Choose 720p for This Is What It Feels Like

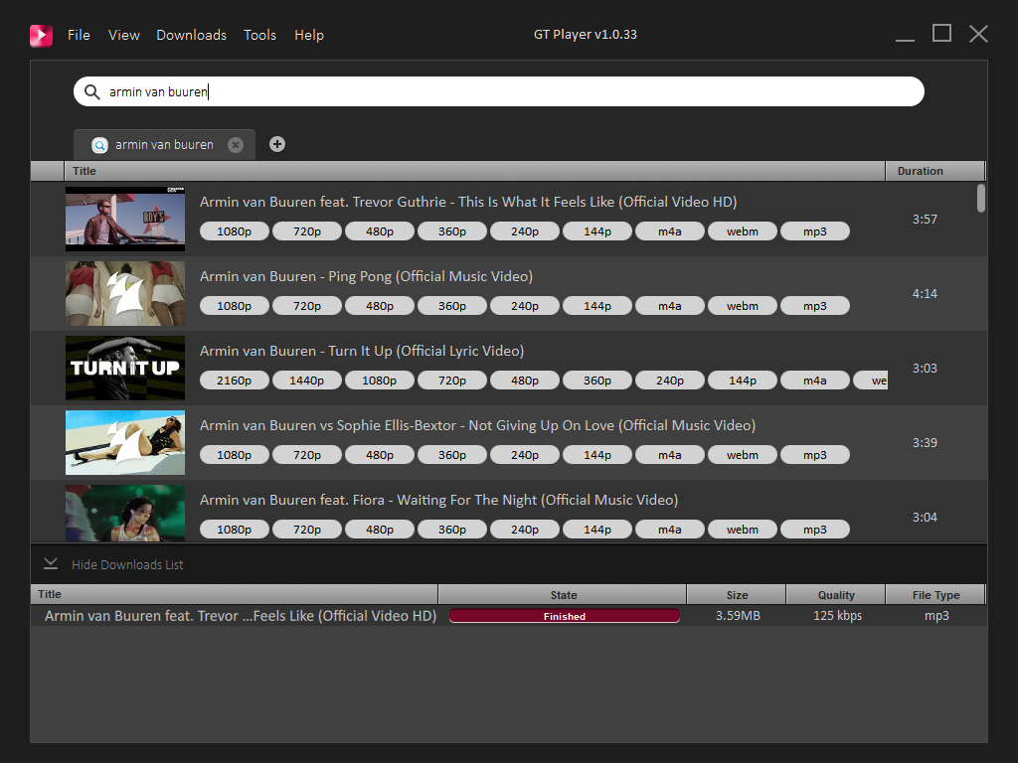pos(306,231)
